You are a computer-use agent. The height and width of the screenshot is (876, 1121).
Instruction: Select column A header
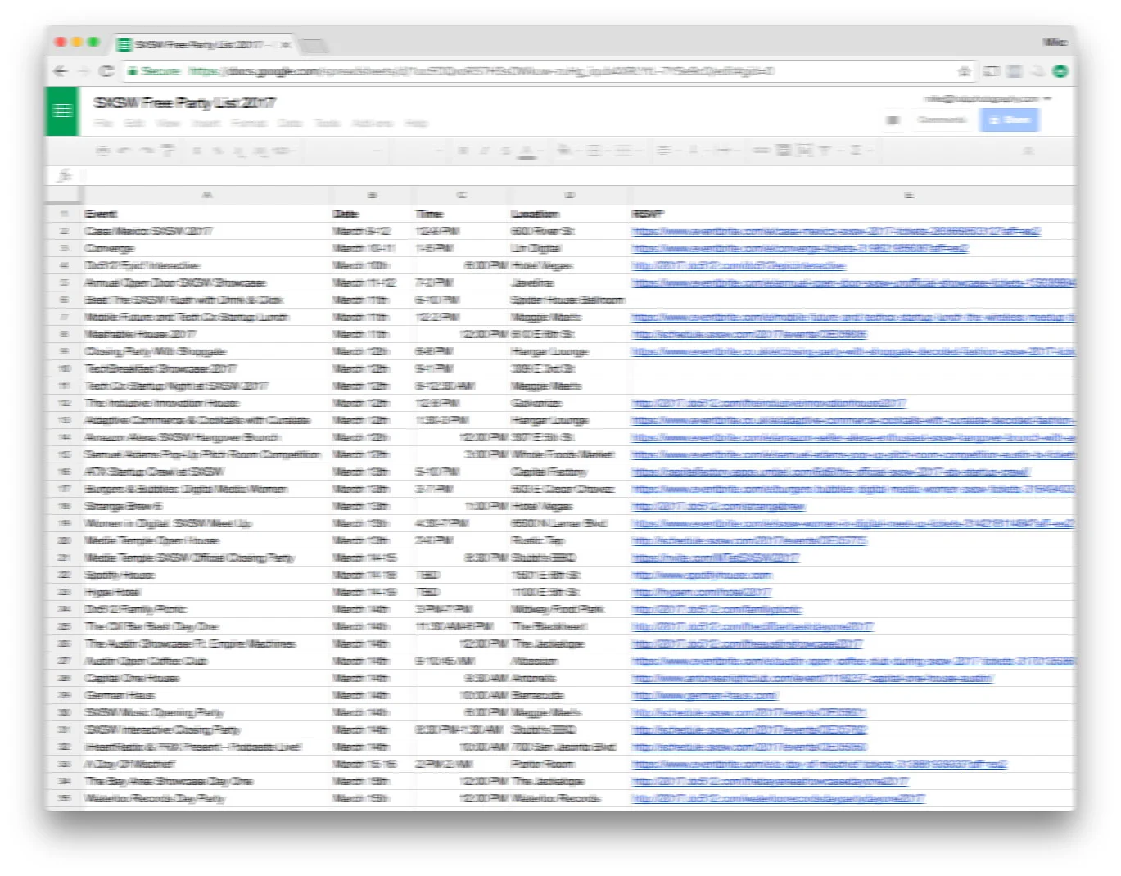point(206,195)
